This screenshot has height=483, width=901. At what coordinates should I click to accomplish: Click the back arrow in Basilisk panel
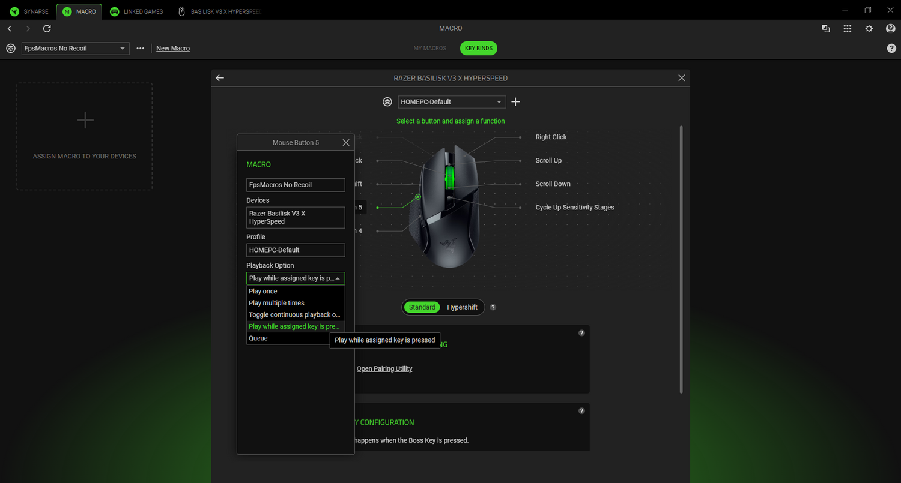220,78
